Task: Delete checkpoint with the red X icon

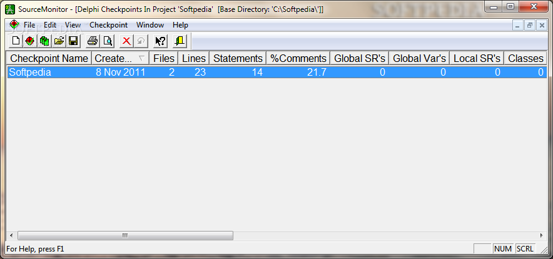Action: pos(126,41)
